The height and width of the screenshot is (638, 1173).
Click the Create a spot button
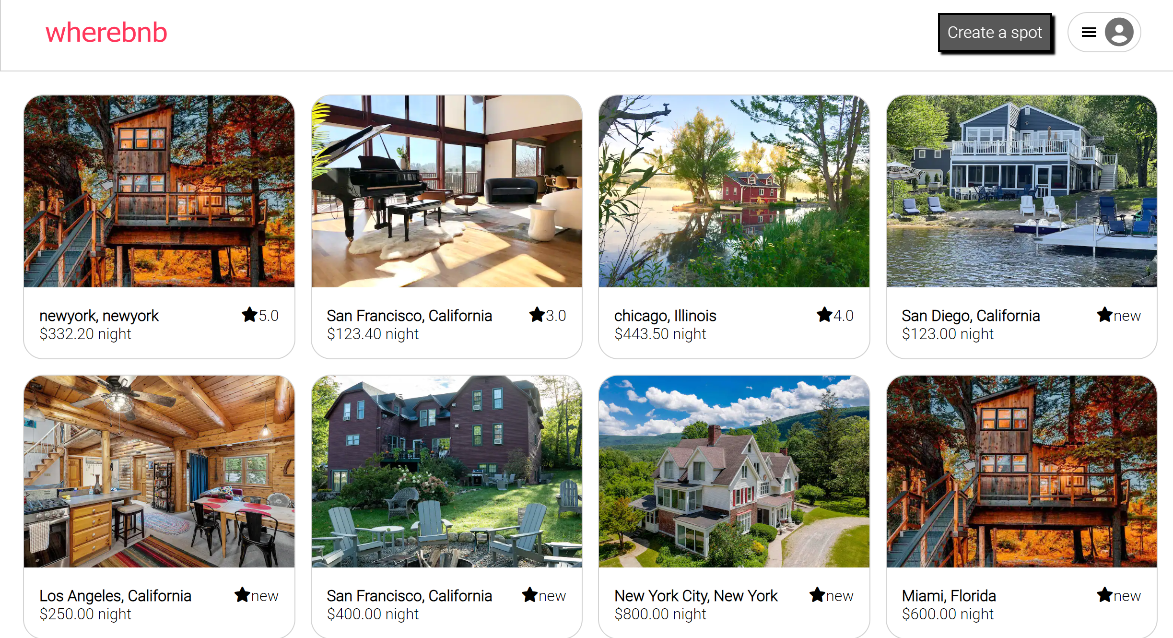click(995, 32)
